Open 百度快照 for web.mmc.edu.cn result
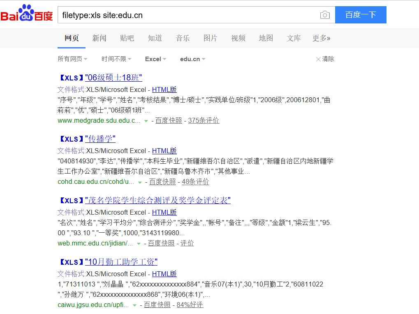Image resolution: width=419 pixels, height=314 pixels. pyautogui.click(x=161, y=243)
